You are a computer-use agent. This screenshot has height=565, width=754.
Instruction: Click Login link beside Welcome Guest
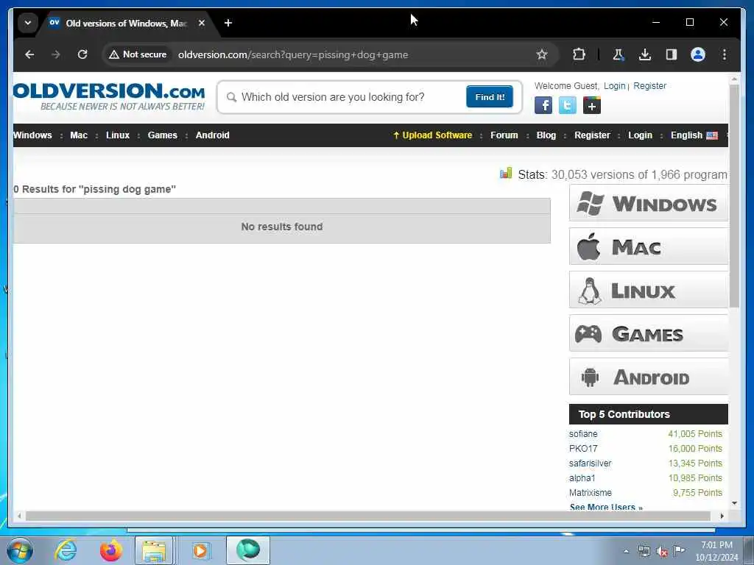(x=615, y=85)
